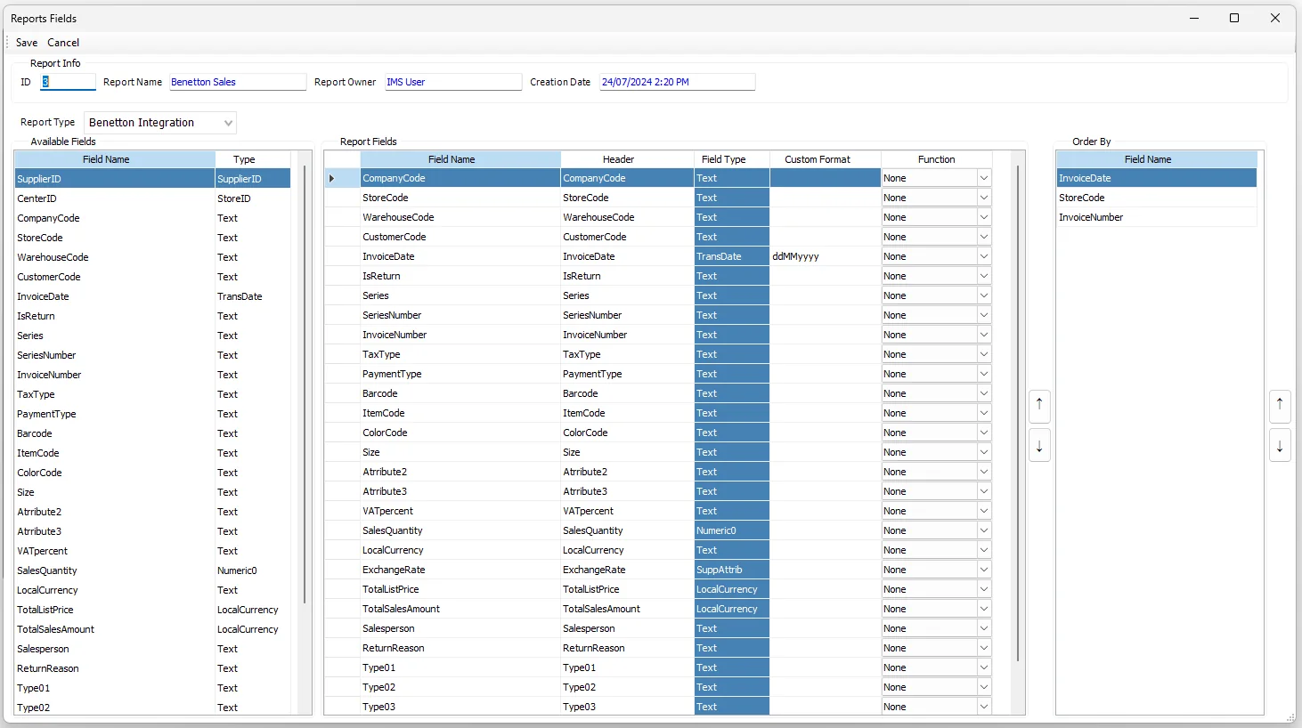The height and width of the screenshot is (728, 1302).
Task: Click TransDate field type in InvoiceDate row
Action: tap(732, 256)
